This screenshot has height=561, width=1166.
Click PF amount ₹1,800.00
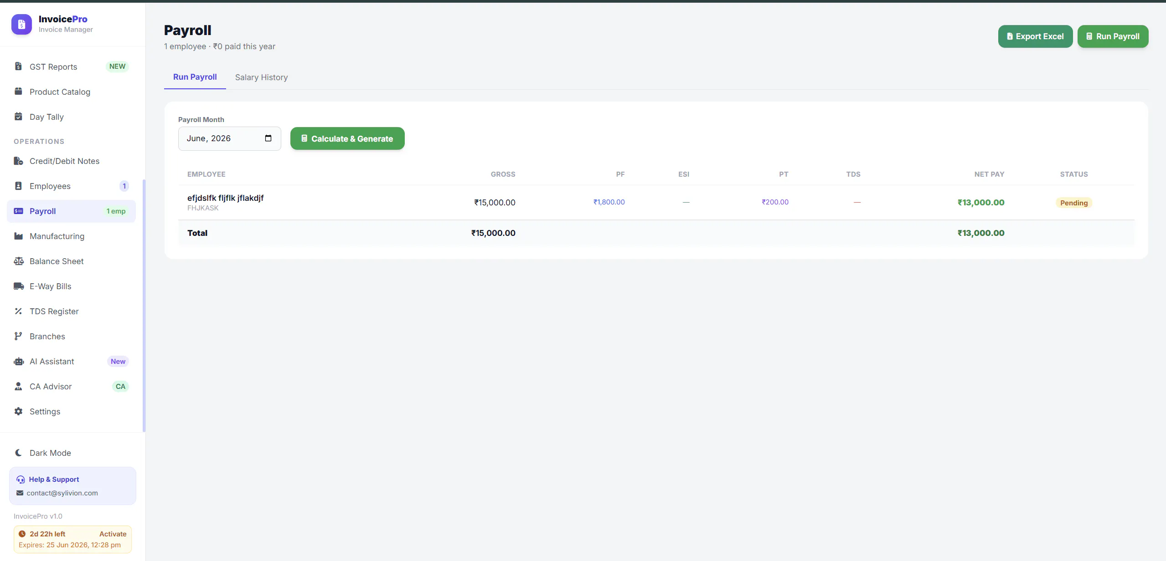point(609,202)
